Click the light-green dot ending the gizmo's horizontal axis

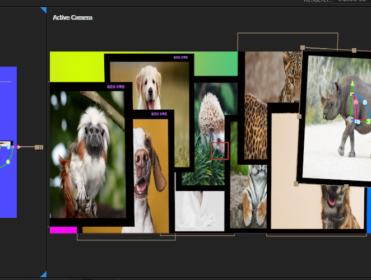(x=369, y=122)
